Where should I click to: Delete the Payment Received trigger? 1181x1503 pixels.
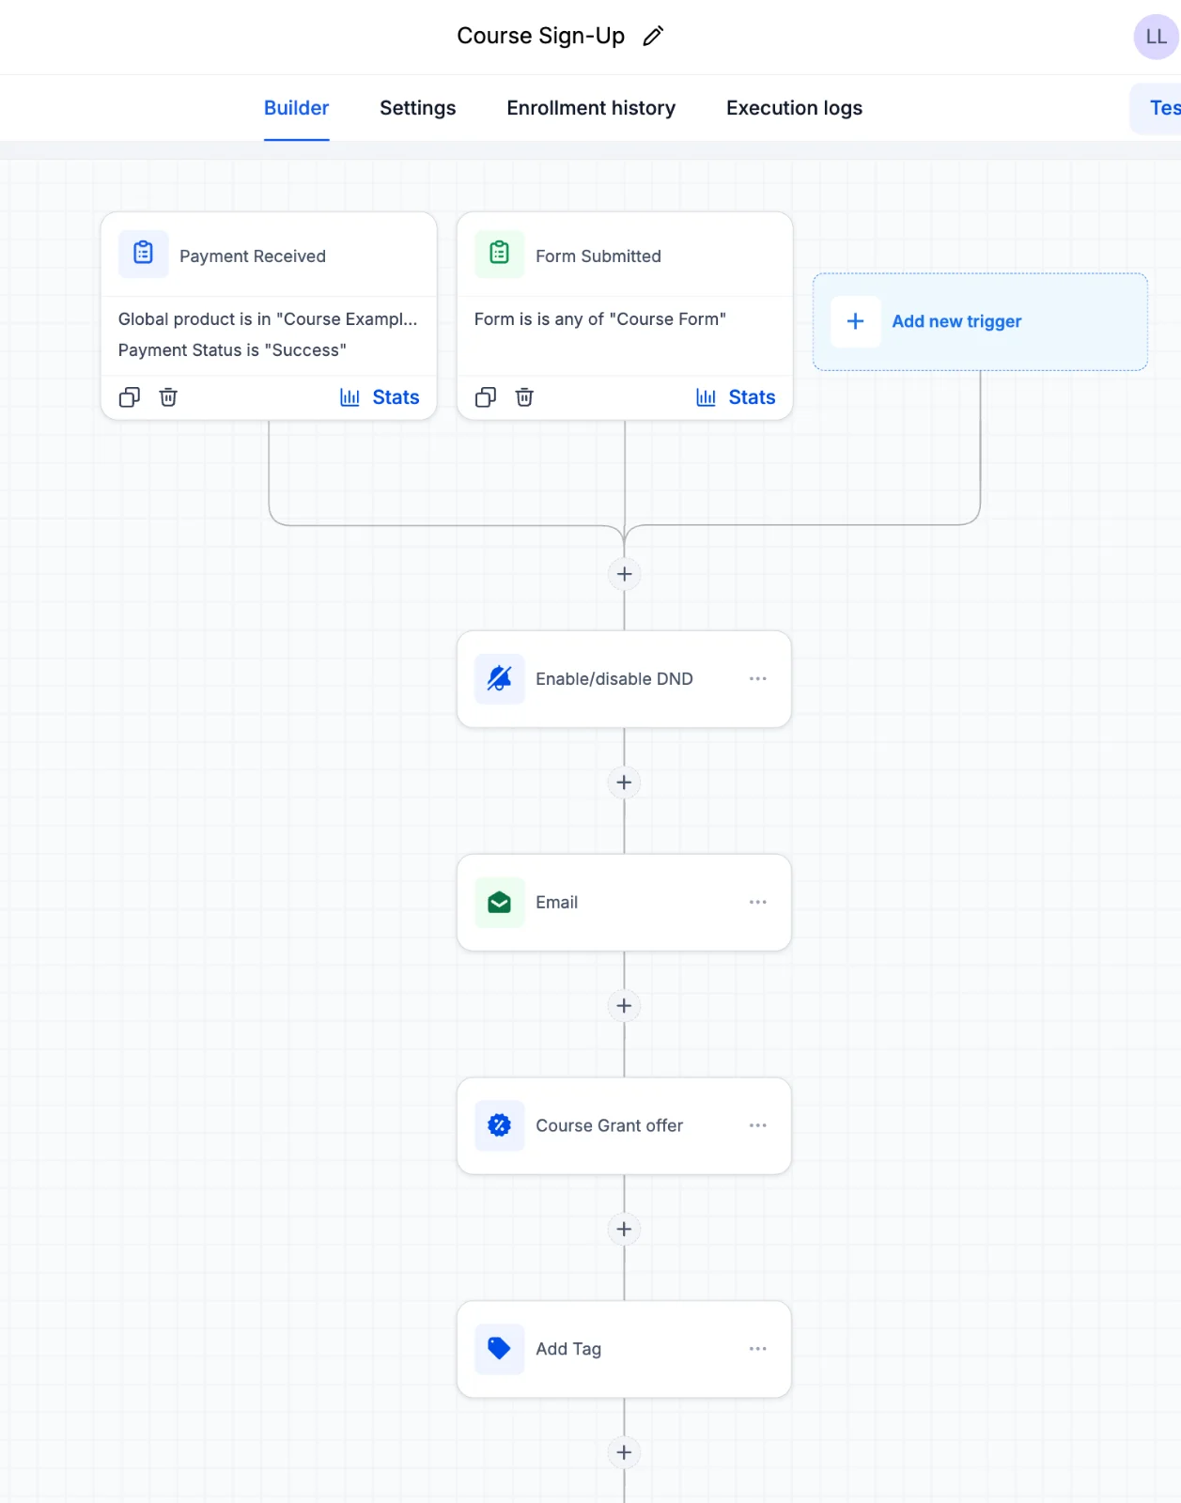coord(168,397)
